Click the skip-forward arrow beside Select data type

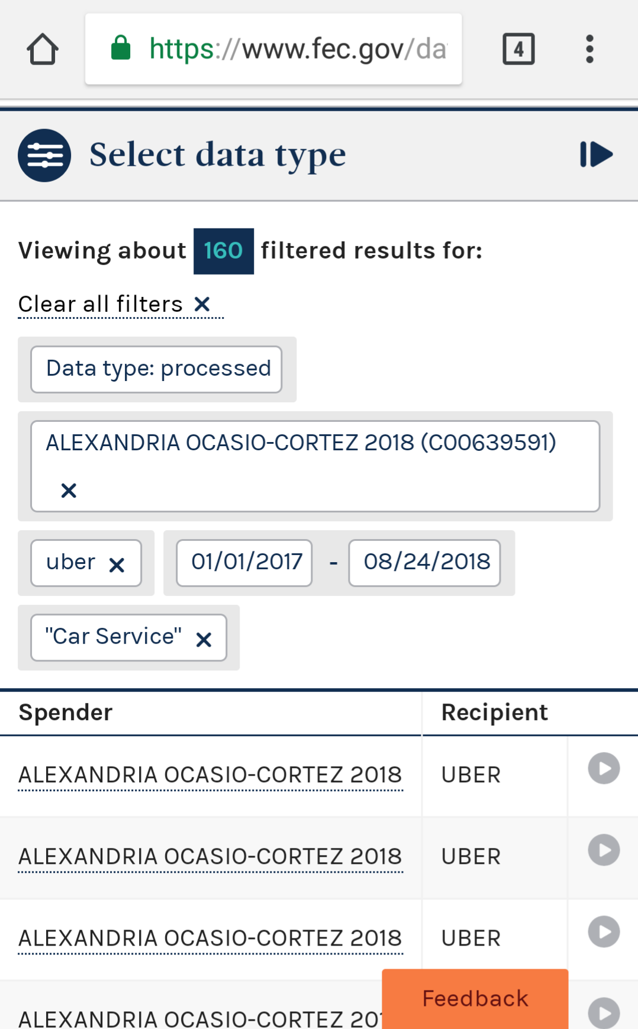pyautogui.click(x=596, y=155)
